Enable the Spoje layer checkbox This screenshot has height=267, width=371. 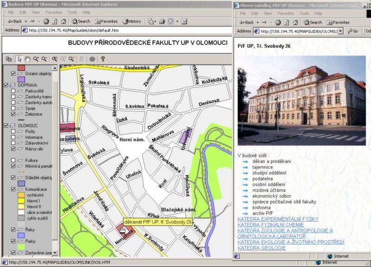[13, 108]
